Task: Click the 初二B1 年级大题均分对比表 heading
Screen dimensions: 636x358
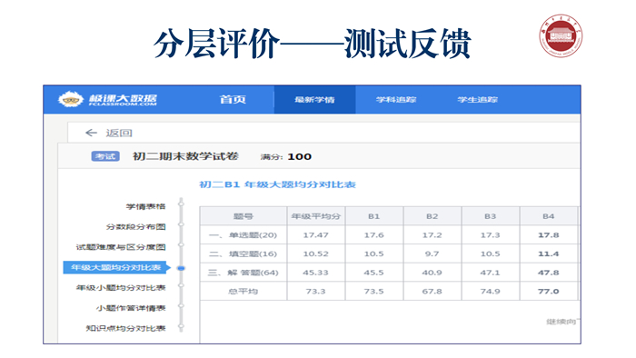Action: tap(277, 184)
